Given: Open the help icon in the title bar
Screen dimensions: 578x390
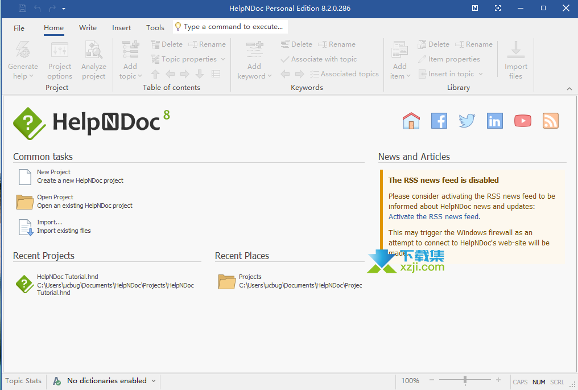Looking at the screenshot, I should (475, 8).
